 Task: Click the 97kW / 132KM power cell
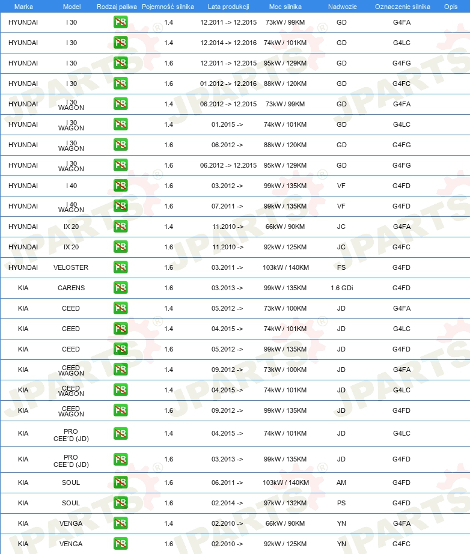pyautogui.click(x=285, y=503)
